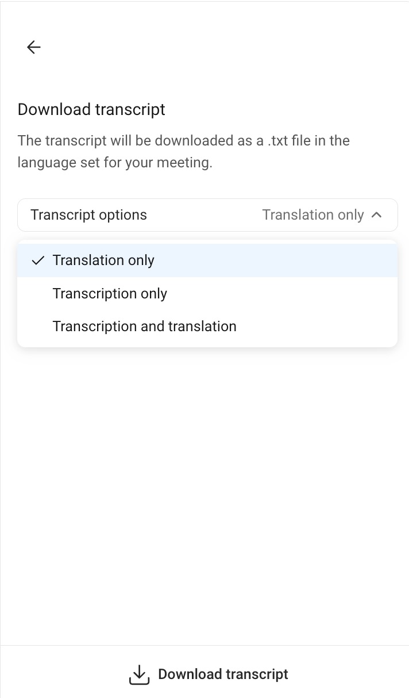This screenshot has width=409, height=698.
Task: Click the Translation only dropdown value
Action: tap(313, 214)
